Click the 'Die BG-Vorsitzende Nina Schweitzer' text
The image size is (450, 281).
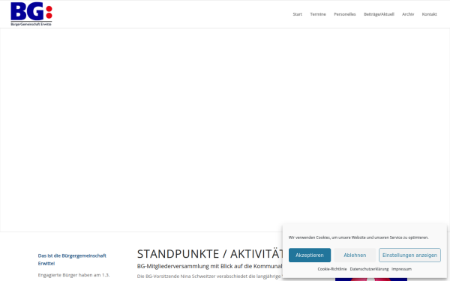pyautogui.click(x=210, y=277)
